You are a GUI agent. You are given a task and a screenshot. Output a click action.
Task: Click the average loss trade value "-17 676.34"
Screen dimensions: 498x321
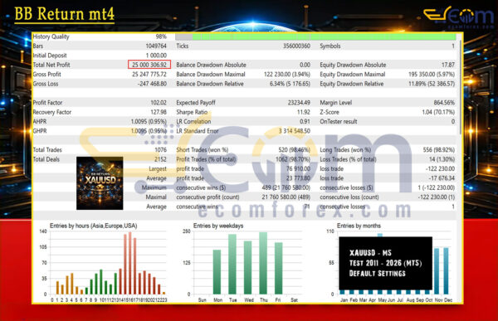tap(441, 178)
